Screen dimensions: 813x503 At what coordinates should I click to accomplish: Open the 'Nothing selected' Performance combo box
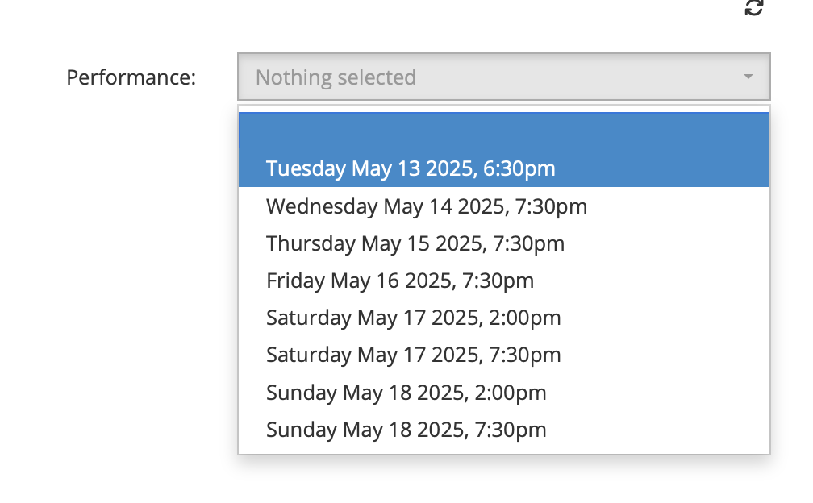tap(503, 77)
